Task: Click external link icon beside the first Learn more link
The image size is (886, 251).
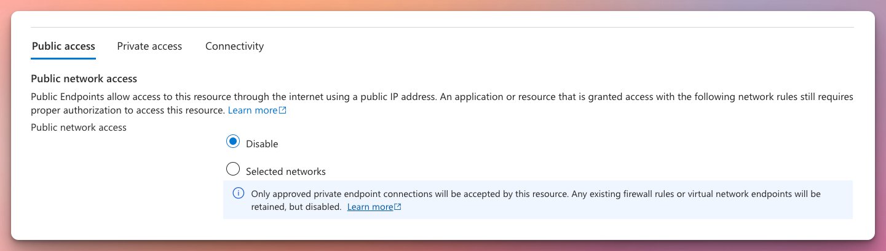Action: click(x=283, y=110)
